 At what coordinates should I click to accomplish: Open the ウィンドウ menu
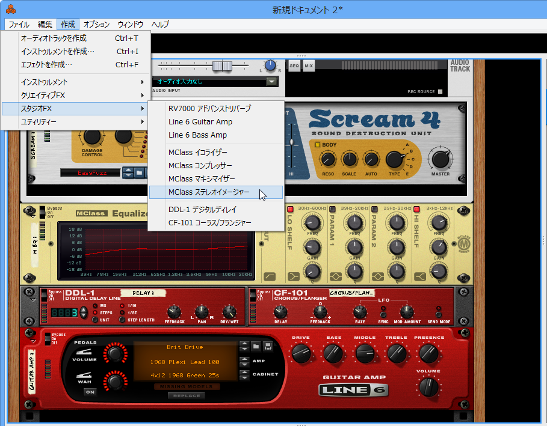(x=130, y=25)
